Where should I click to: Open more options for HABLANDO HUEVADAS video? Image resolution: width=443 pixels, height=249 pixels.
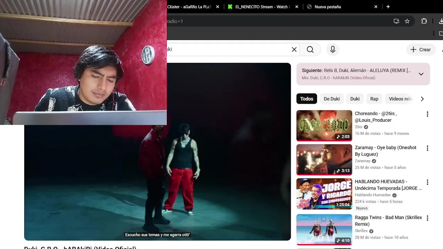click(427, 182)
